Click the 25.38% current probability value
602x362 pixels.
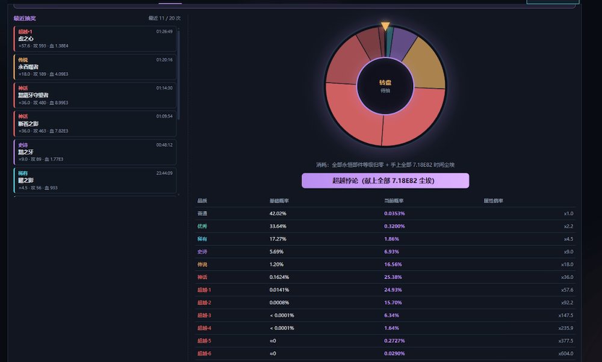pos(393,277)
